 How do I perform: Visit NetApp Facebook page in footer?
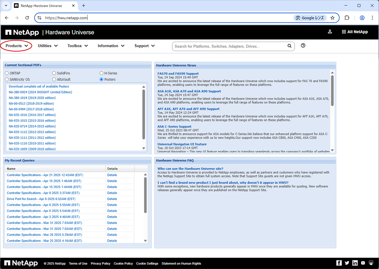click(x=339, y=263)
